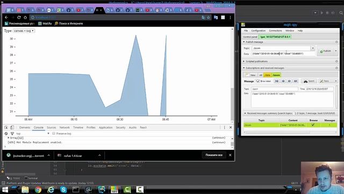The height and width of the screenshot is (194, 344).
Task: Expand the Scripted publications section
Action: click(243, 61)
